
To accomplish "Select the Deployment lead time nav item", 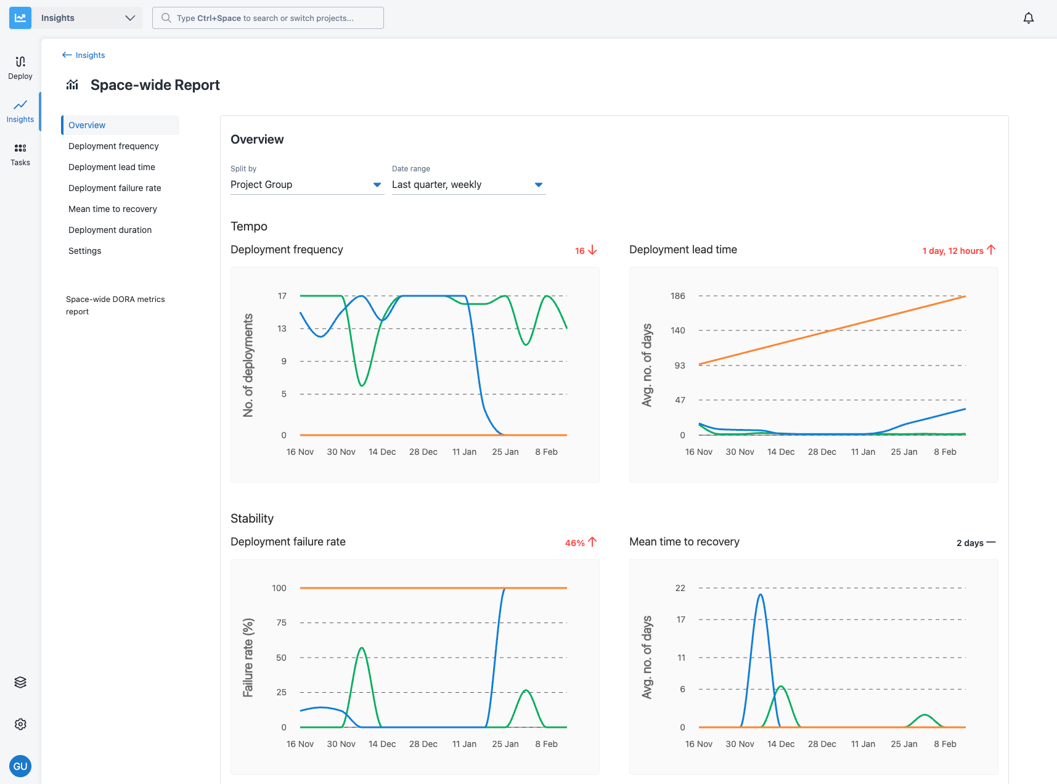I will [x=112, y=167].
